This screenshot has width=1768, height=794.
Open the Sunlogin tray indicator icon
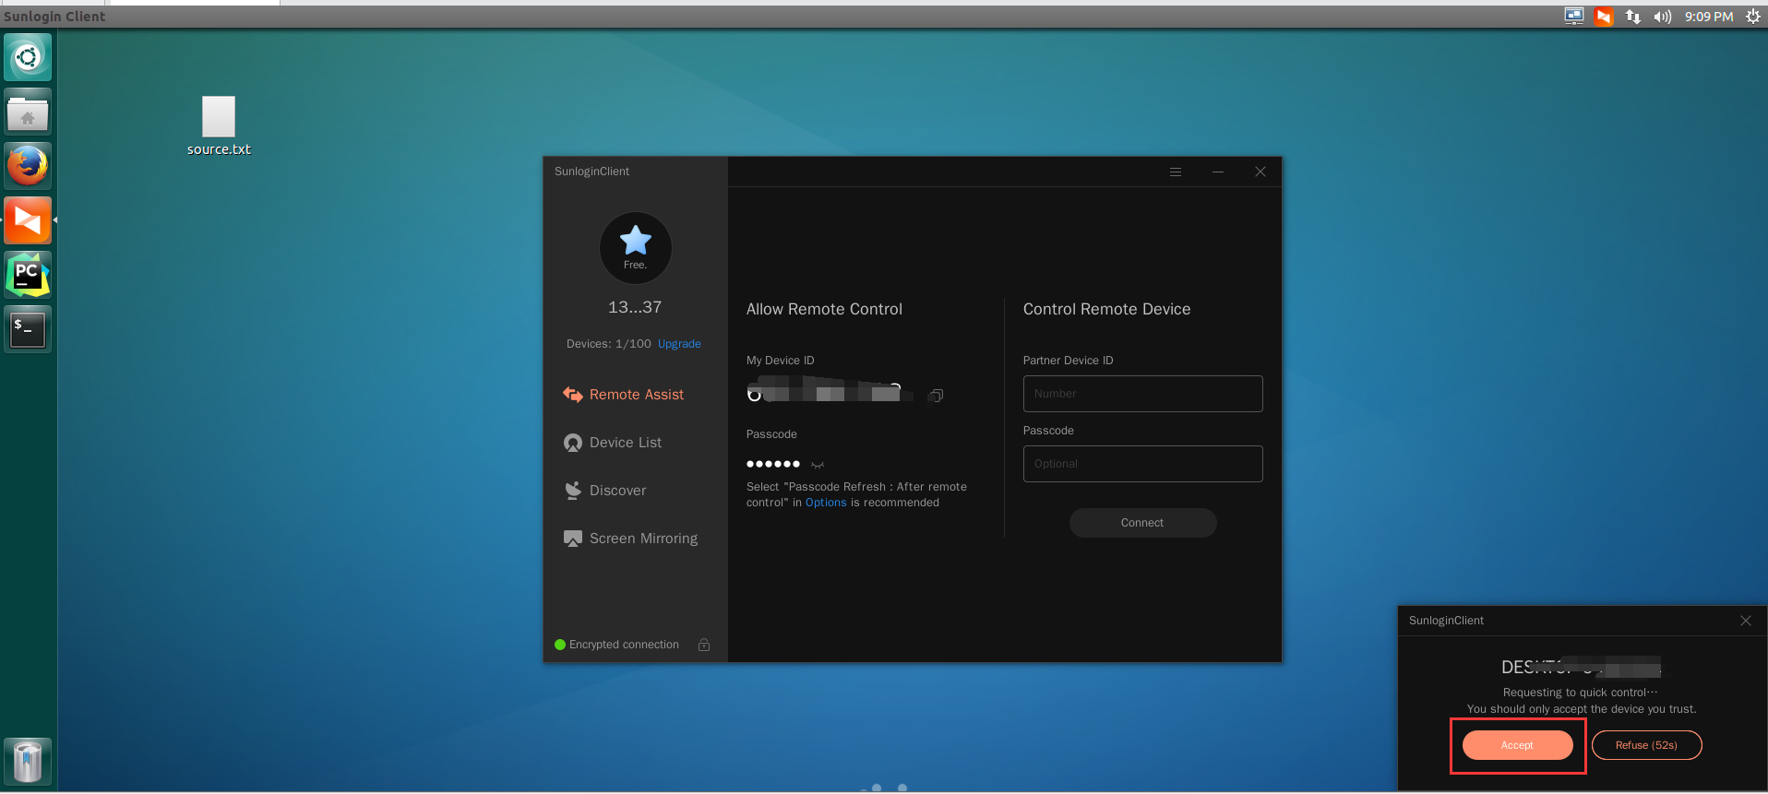1604,17
